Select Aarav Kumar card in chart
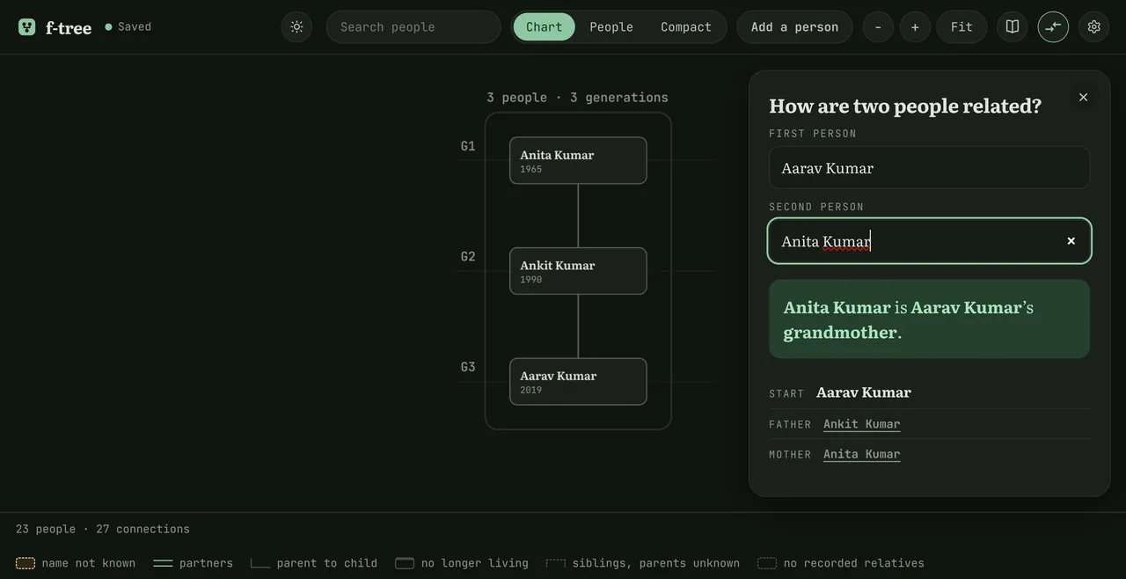Viewport: 1126px width, 579px height. point(578,382)
